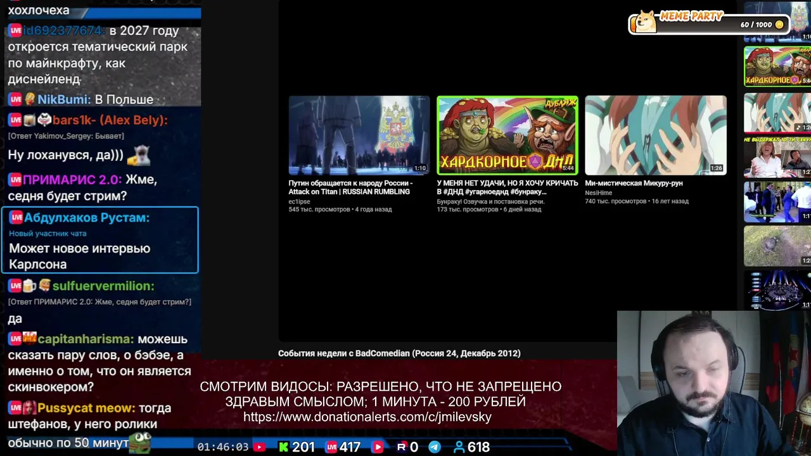Select the 'НЕ ВЫДЕРЖАЛ' sidebar queue thumbnail
The width and height of the screenshot is (811, 456).
[777, 156]
